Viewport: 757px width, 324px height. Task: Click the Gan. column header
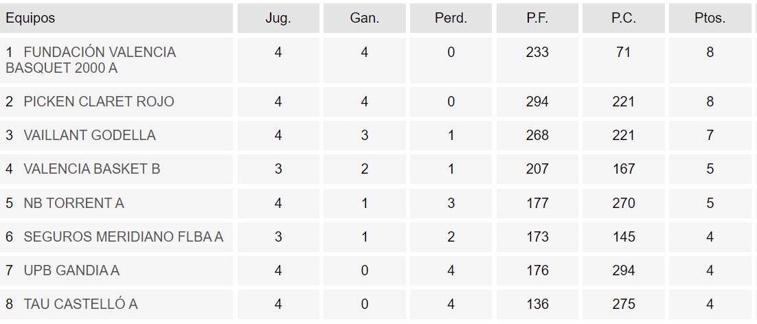[364, 19]
